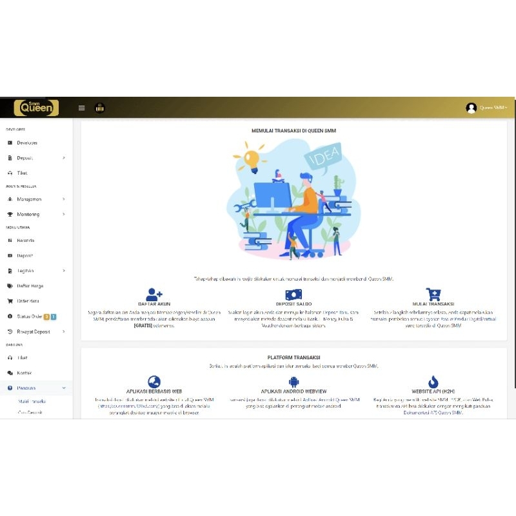516x516 pixels.
Task: Click the MULAI TRANSAKSI heading text
Action: [433, 304]
